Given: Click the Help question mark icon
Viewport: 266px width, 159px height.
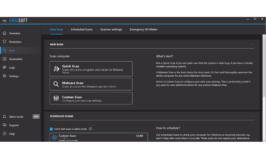Looking at the screenshot, I should 5,134.
